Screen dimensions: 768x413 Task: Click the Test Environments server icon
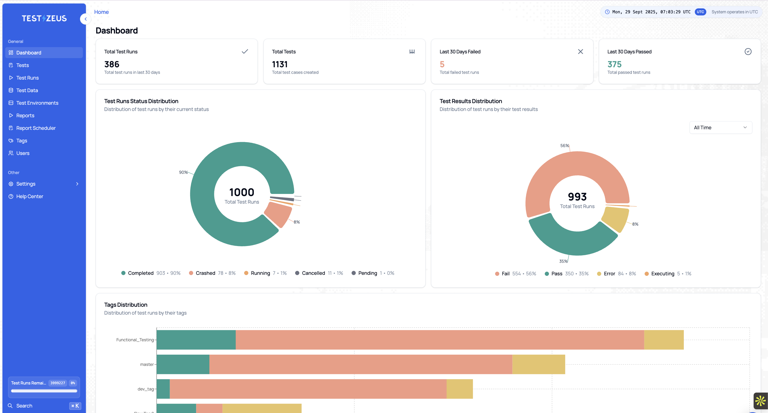click(x=11, y=103)
